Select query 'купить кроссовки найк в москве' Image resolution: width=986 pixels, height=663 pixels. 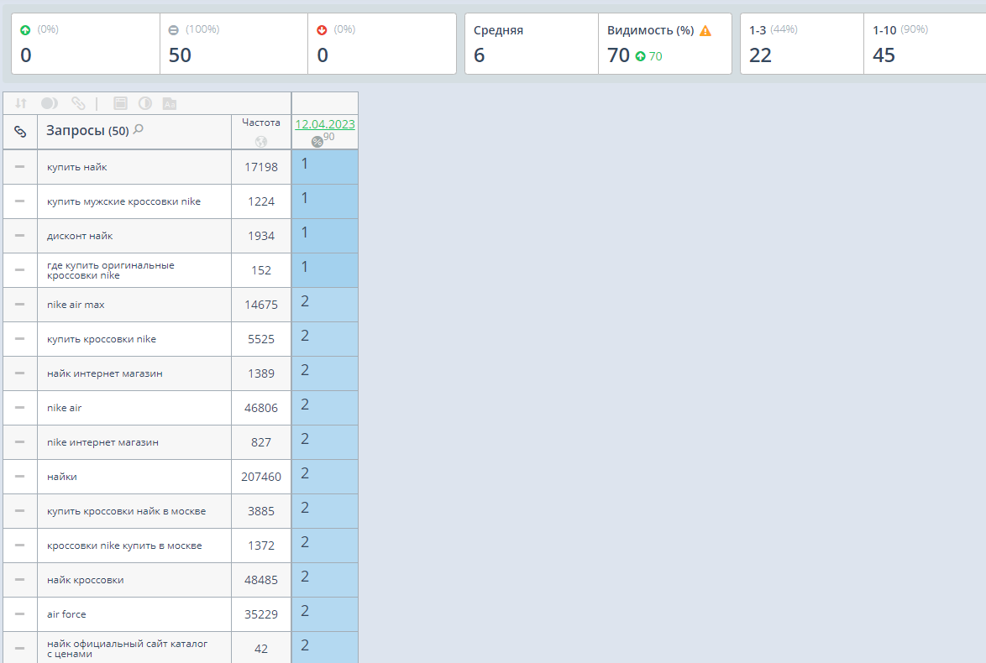(126, 512)
